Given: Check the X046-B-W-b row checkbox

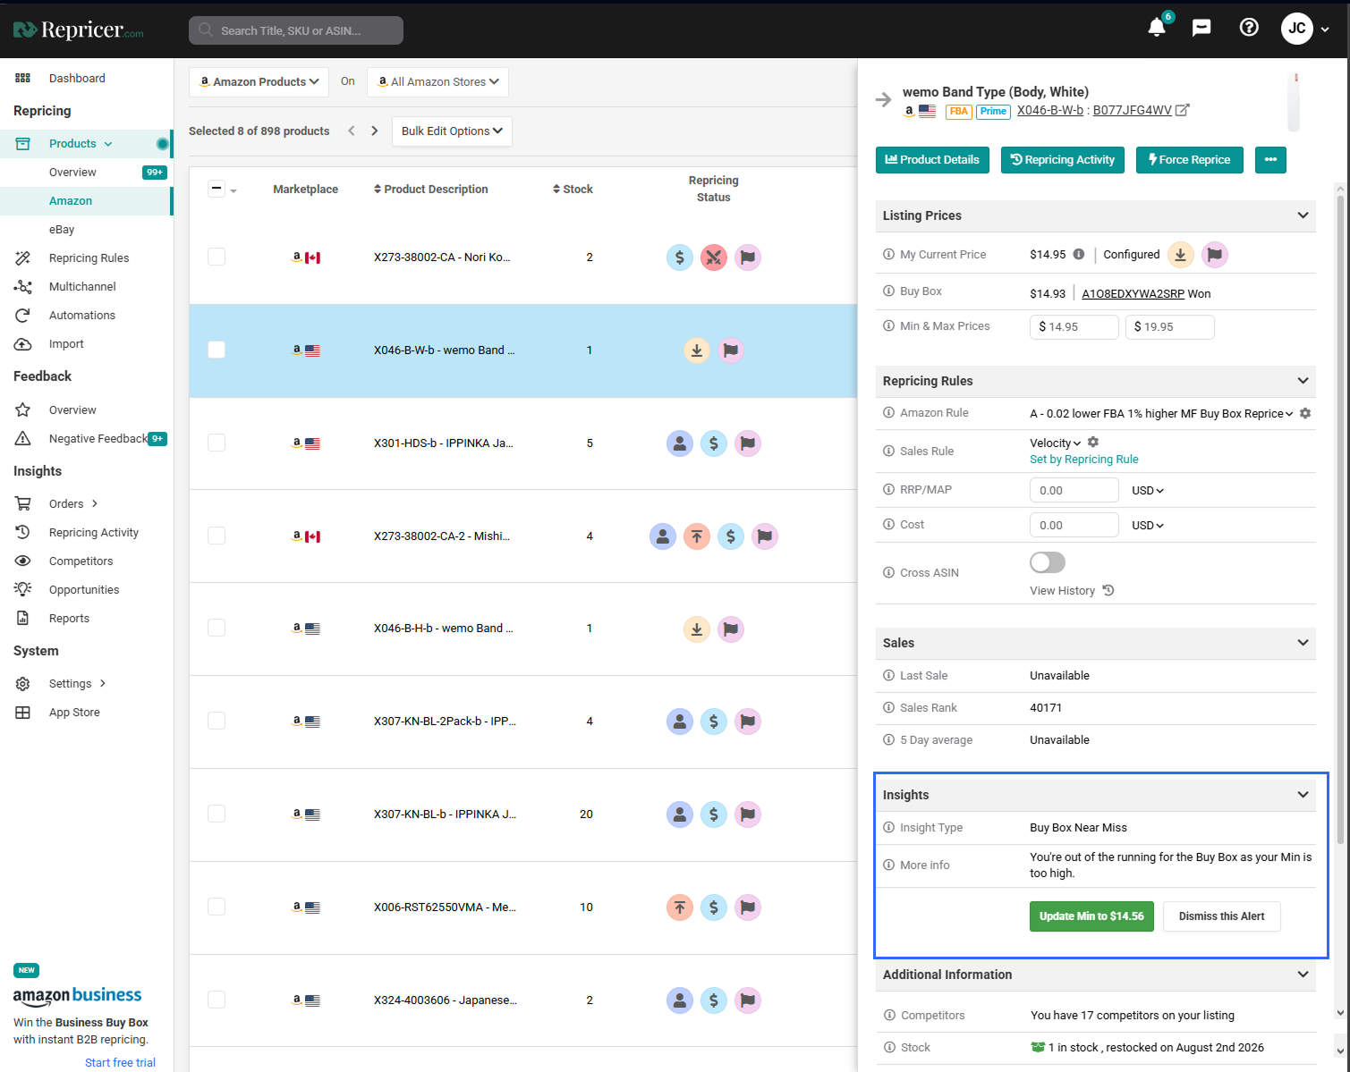Looking at the screenshot, I should (217, 350).
